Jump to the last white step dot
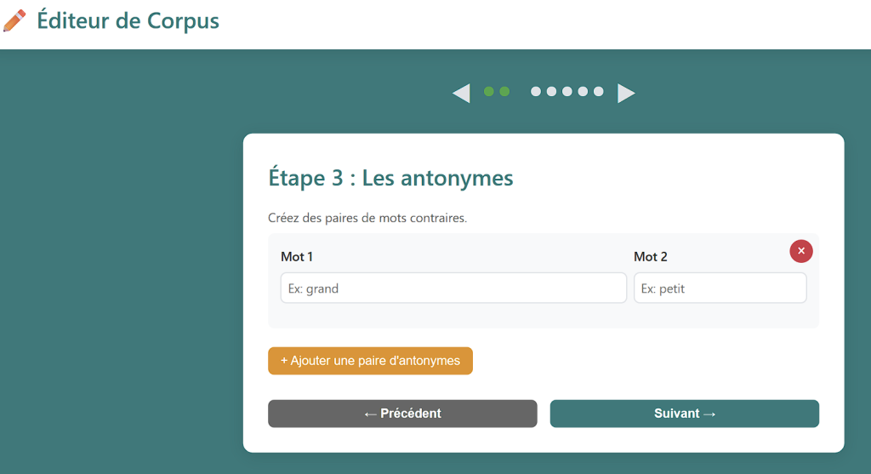This screenshot has height=474, width=871. (x=598, y=92)
